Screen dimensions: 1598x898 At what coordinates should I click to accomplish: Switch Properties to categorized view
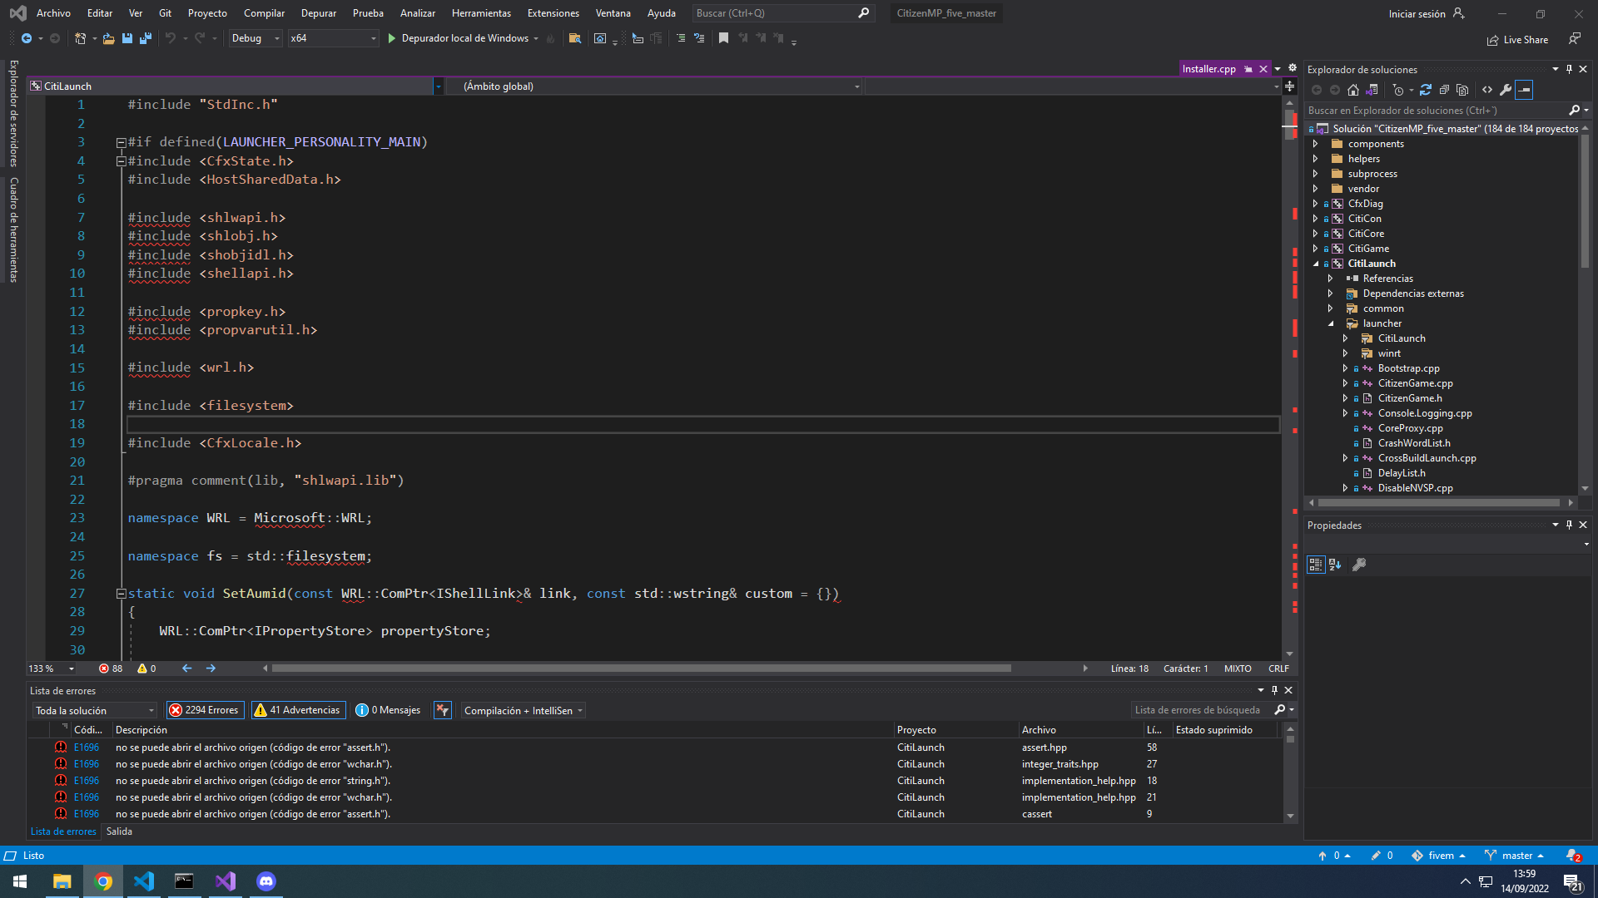pos(1316,565)
